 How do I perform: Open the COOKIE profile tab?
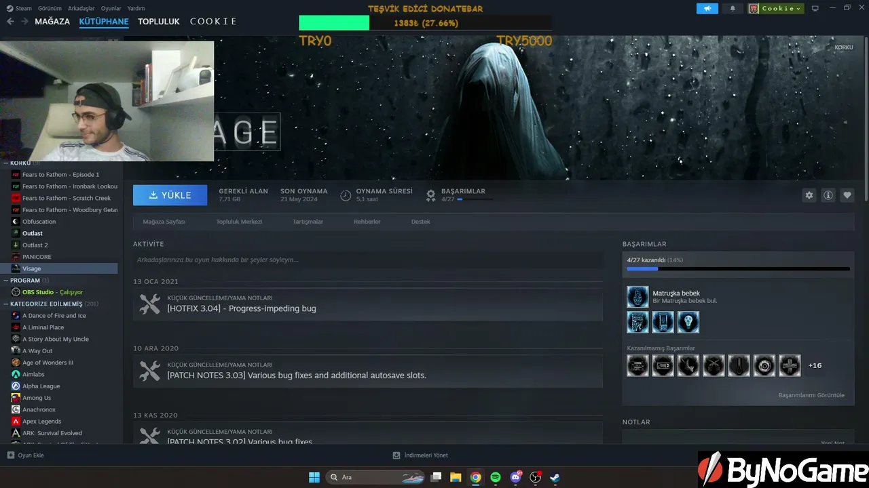point(213,22)
